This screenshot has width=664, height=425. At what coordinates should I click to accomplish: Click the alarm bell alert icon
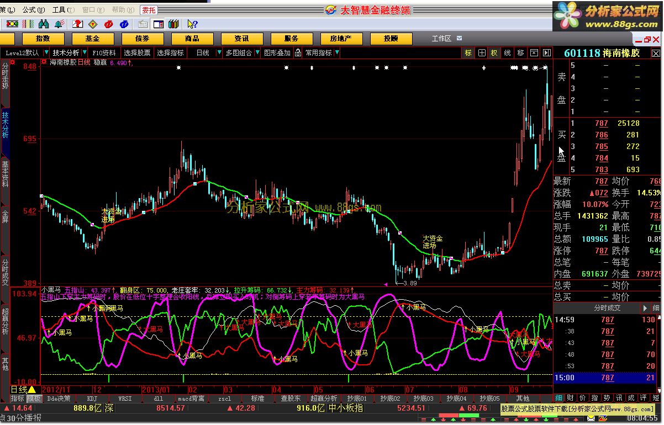pyautogui.click(x=59, y=24)
